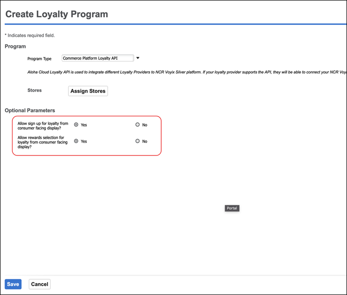The width and height of the screenshot is (347, 295).
Task: Click the 'Allow rewards selection for loyalty' label
Action: click(43, 142)
